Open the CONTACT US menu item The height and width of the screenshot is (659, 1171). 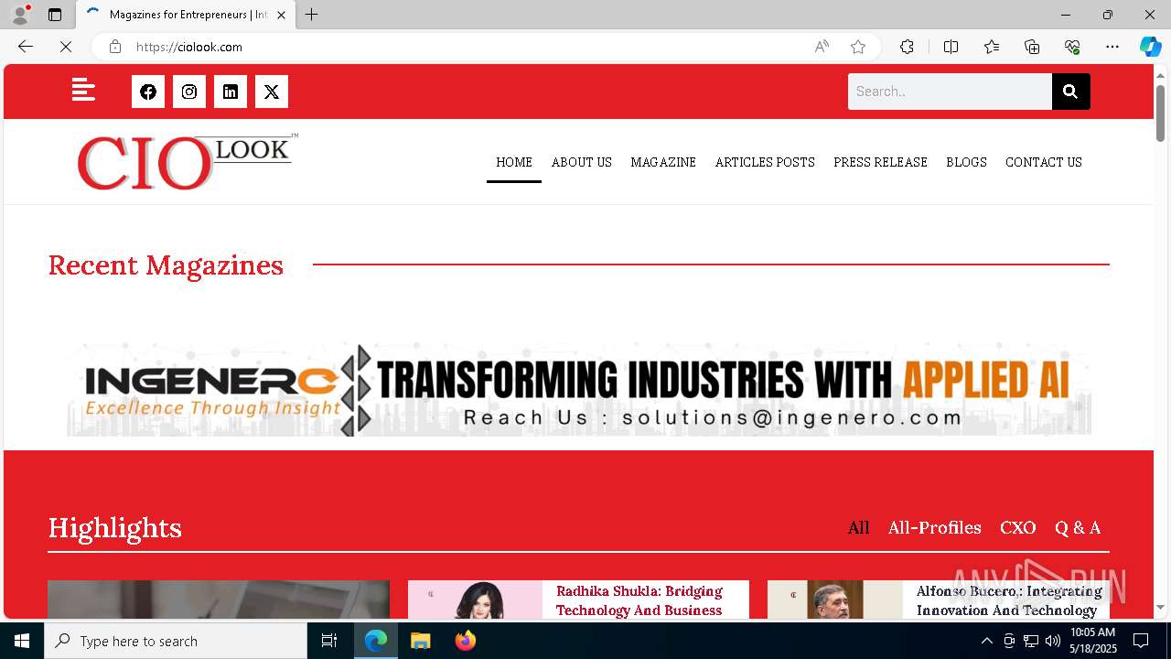point(1044,162)
